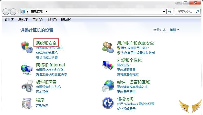Screen dimensions: 203x115
Task: Open the address bar history dropdown arrow
Action: [x=164, y=12]
